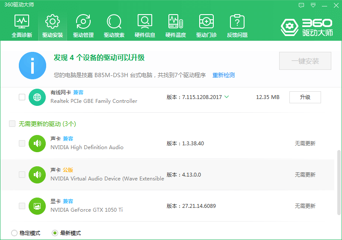The image size is (342, 240).
Task: Click 升级 to upgrade the Realtek driver
Action: 305,97
